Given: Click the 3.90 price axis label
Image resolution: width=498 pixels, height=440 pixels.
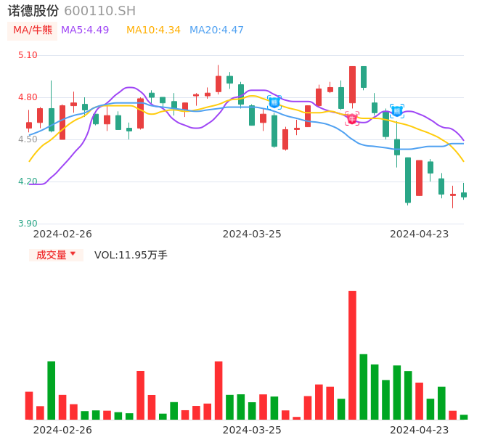Looking at the screenshot, I should pos(28,224).
